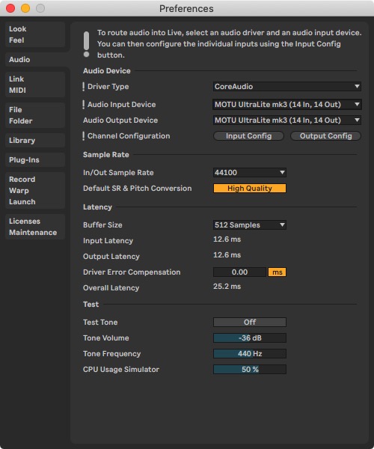Click the Driver Error Compensation value field
This screenshot has width=374, height=449.
239,272
